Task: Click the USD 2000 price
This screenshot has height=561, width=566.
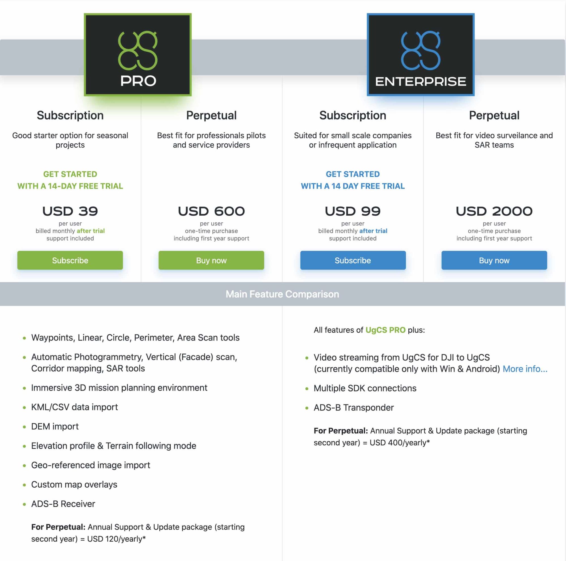Action: pos(494,211)
